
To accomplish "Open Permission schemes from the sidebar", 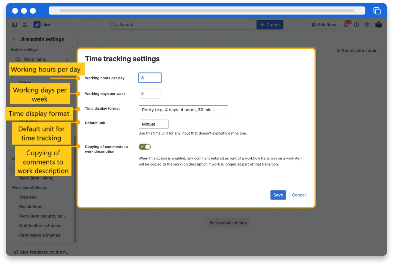I will click(40, 235).
